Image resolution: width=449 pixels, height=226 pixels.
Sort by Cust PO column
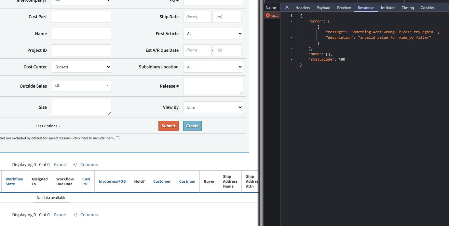tap(86, 181)
